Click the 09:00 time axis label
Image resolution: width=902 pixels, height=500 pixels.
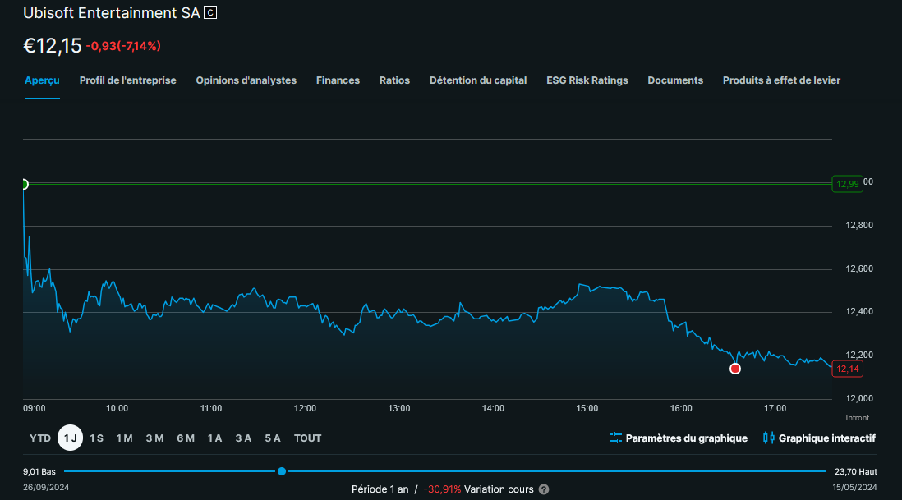click(x=34, y=408)
